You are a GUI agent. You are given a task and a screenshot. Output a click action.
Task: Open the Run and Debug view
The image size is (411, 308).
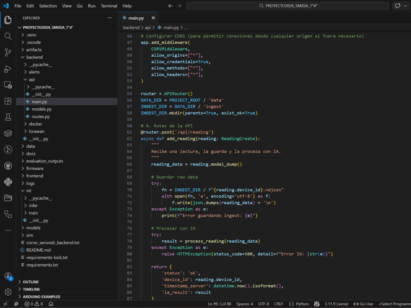tap(8, 69)
